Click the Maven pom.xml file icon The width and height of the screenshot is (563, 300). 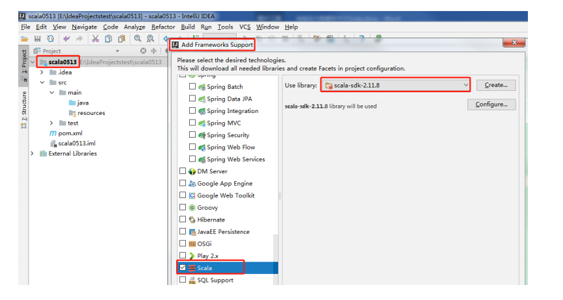53,133
